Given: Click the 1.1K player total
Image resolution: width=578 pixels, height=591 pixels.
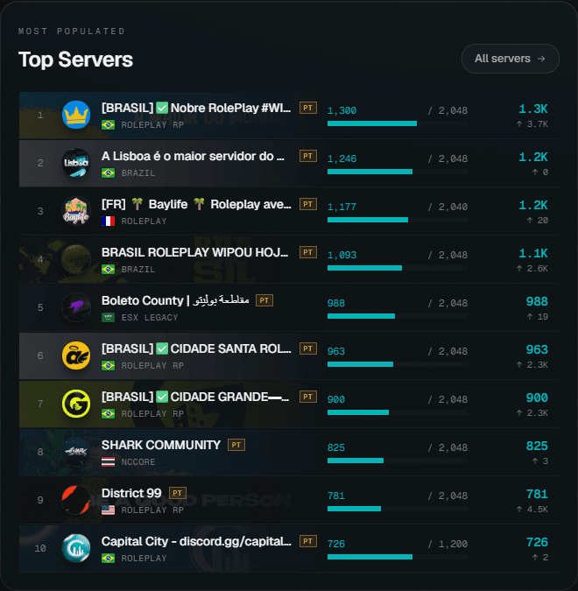Looking at the screenshot, I should point(533,253).
